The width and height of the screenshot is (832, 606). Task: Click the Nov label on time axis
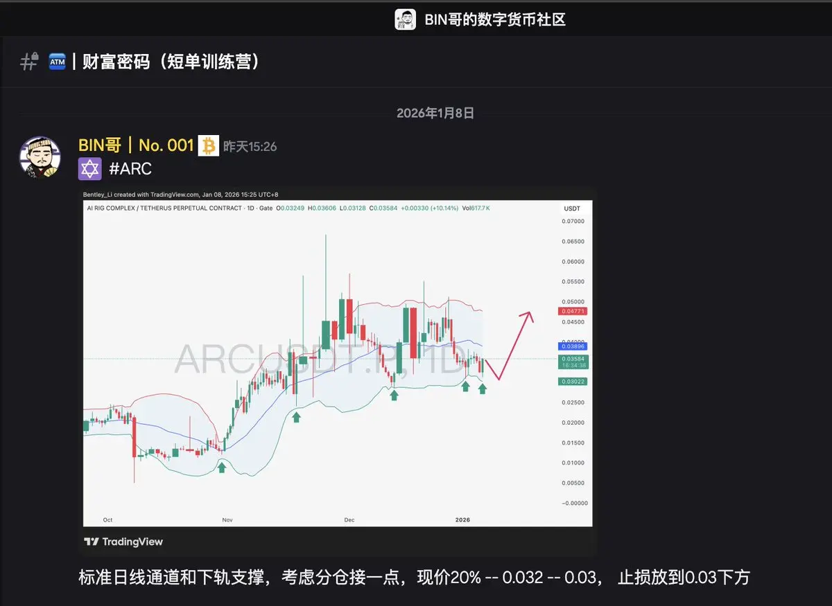coord(227,519)
